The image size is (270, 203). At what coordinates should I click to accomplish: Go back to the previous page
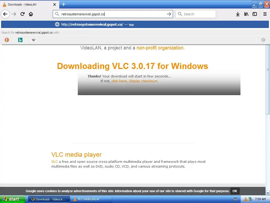point(5,14)
